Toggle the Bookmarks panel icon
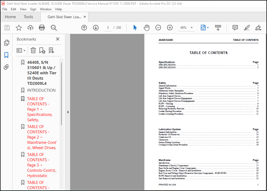The width and height of the screenshot is (267, 191). coord(6,55)
